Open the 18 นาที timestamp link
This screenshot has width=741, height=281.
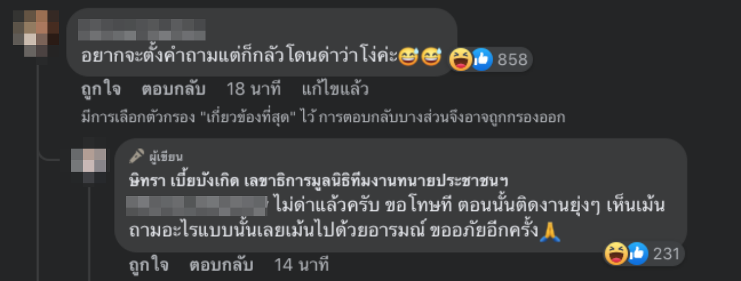(x=254, y=90)
